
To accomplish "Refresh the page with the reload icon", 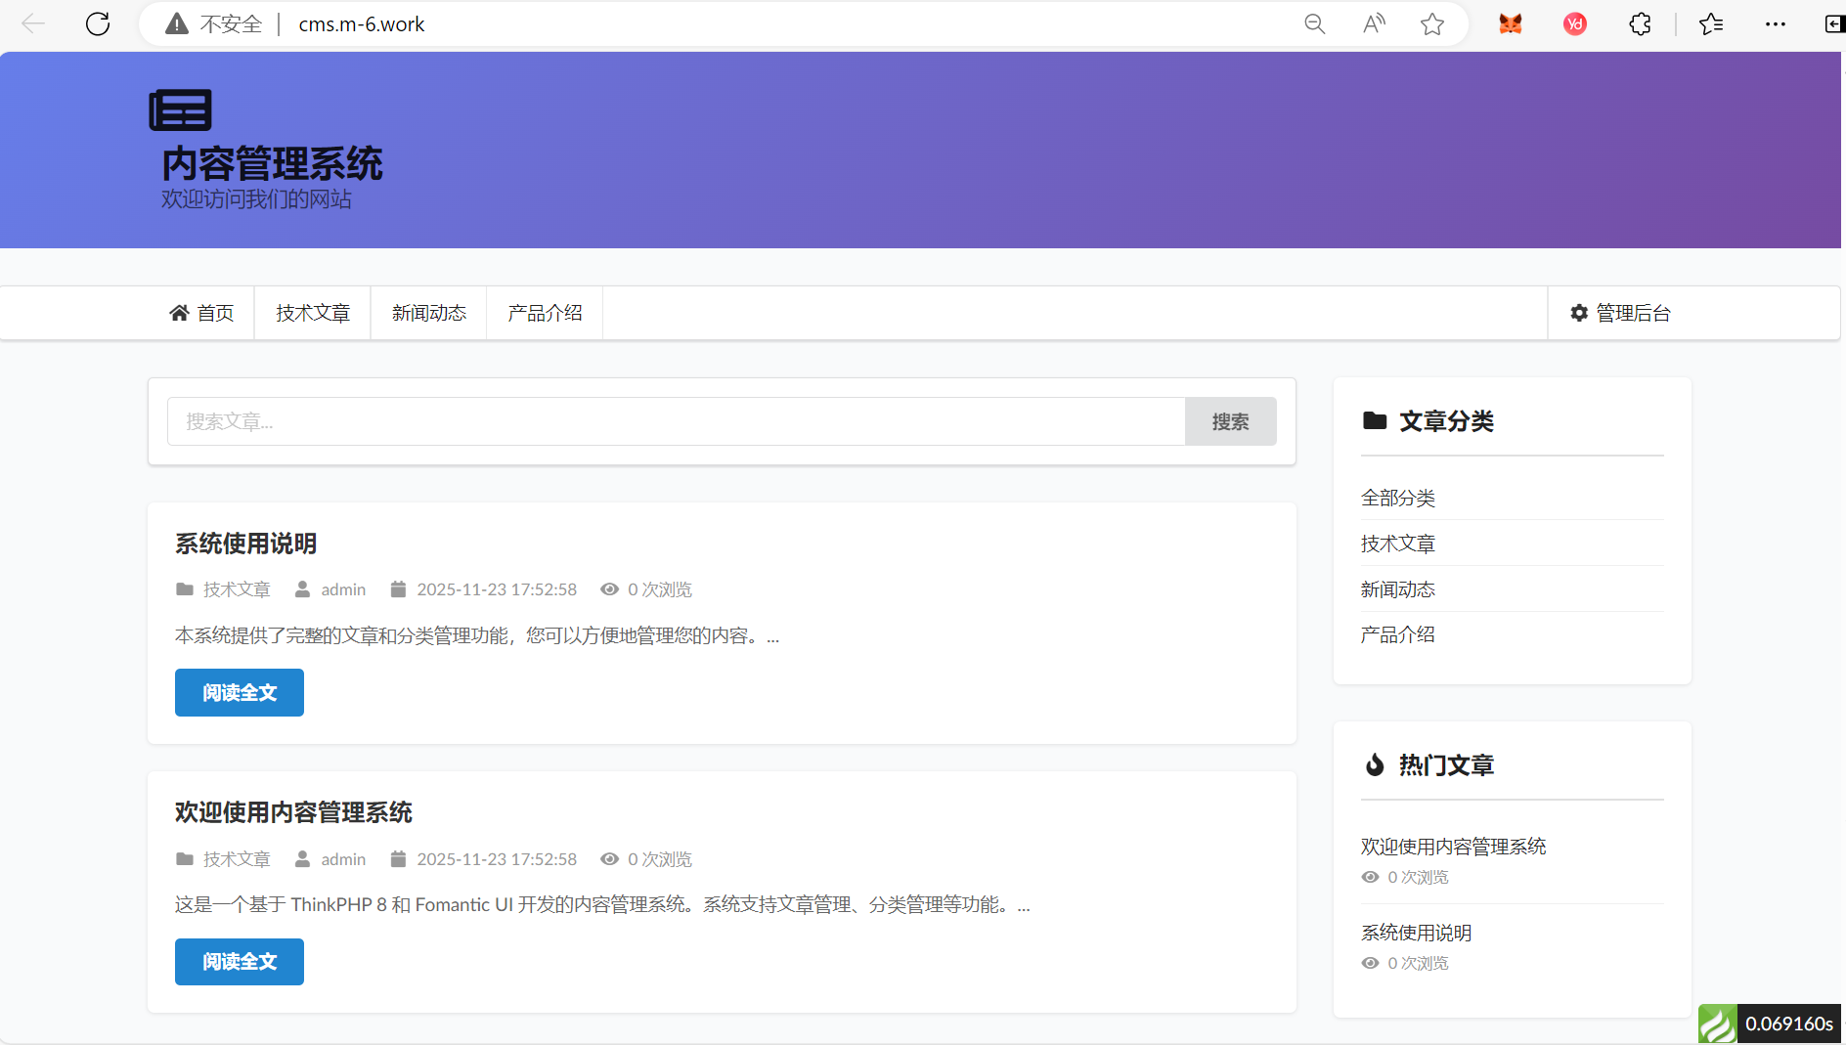I will (98, 23).
